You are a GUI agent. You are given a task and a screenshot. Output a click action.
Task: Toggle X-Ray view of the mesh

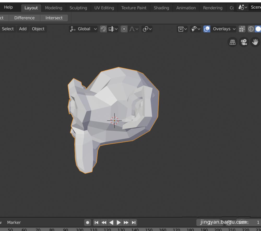click(x=242, y=29)
